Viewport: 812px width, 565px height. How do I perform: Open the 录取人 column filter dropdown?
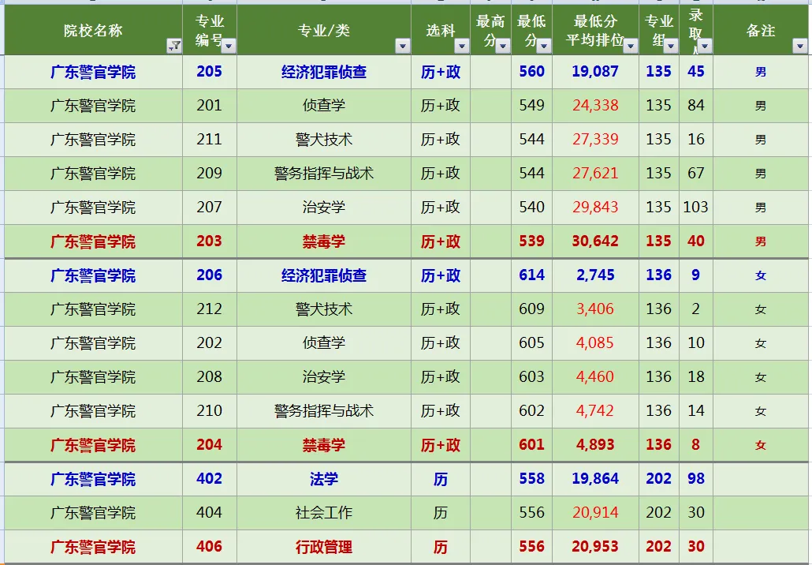coord(705,46)
